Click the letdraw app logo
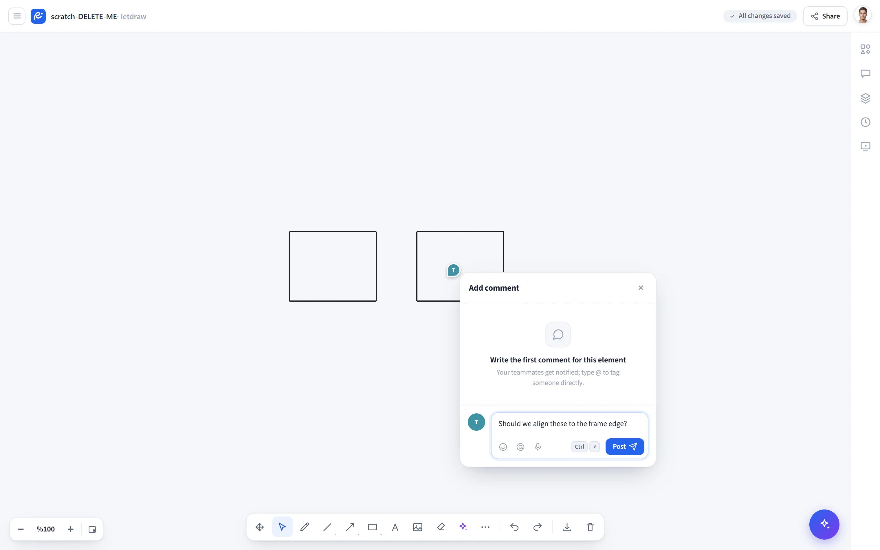The height and width of the screenshot is (550, 880). (x=38, y=16)
